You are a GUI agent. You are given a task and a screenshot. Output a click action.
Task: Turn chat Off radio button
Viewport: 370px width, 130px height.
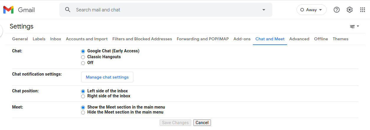(x=83, y=63)
